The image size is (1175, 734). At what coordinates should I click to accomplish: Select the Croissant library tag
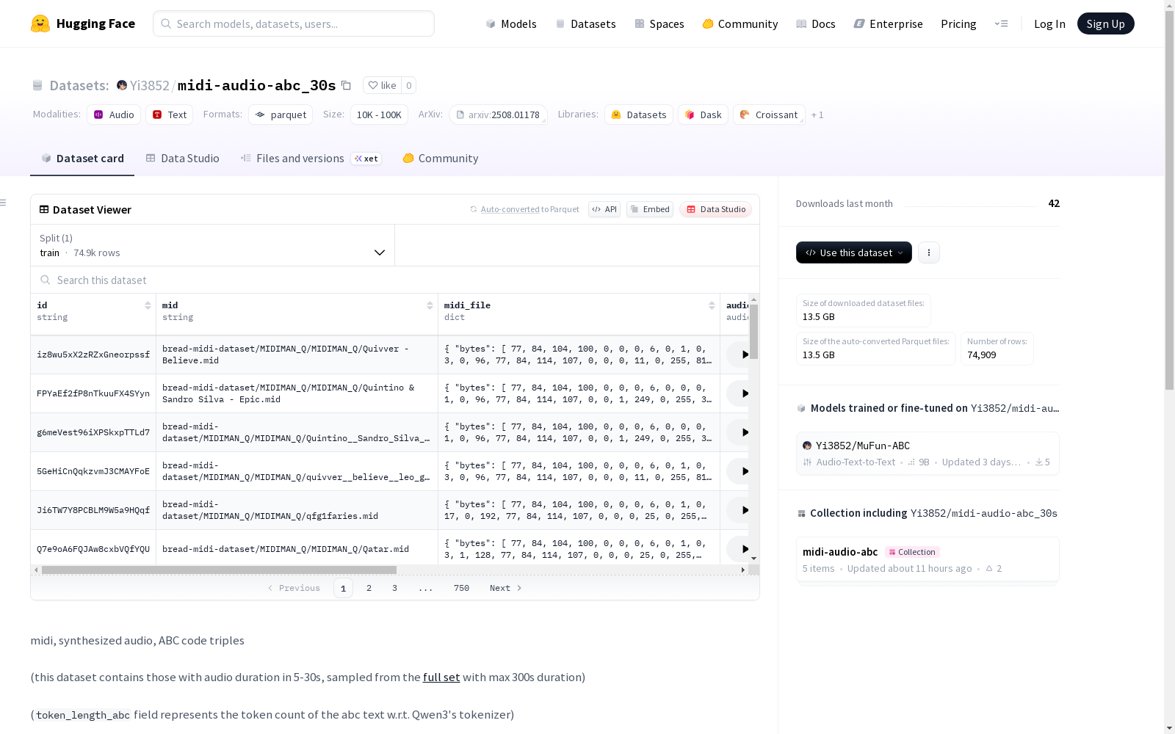(x=769, y=115)
